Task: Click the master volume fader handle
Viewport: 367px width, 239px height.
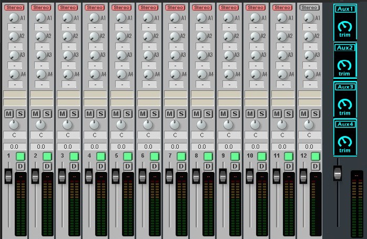Action: coord(338,173)
